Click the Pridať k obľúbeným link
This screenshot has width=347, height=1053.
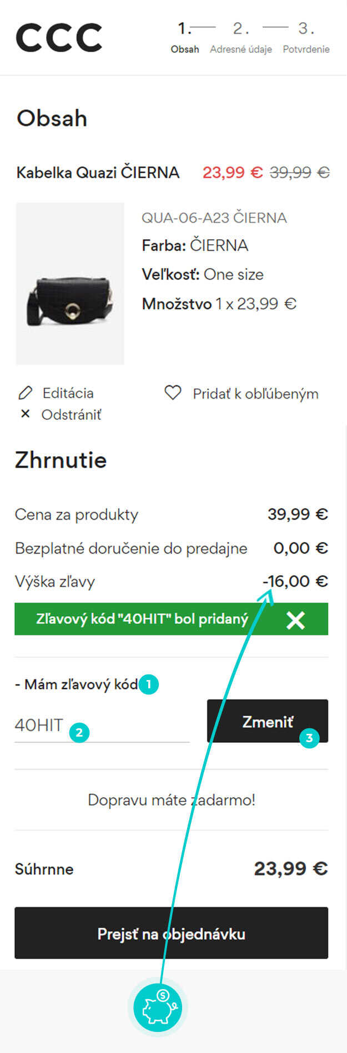[255, 394]
